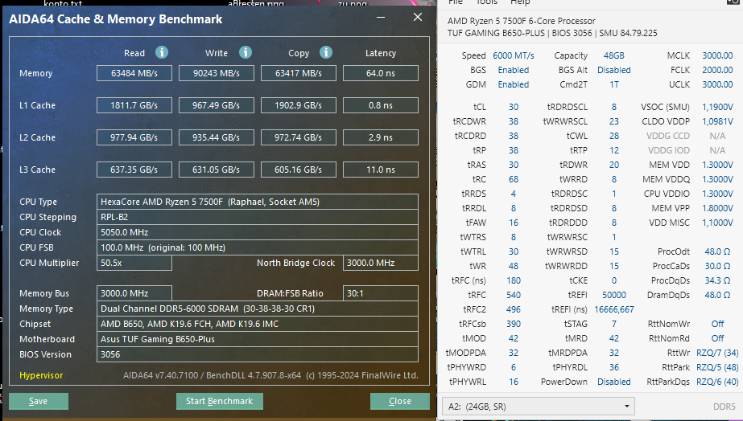Click BGS value Enabled

(x=514, y=70)
